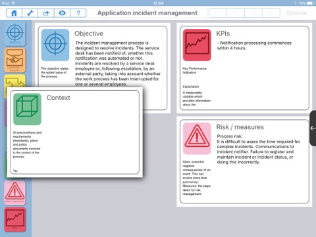Image resolution: width=316 pixels, height=237 pixels.
Task: Edit the Objective description text
Action: (118, 63)
